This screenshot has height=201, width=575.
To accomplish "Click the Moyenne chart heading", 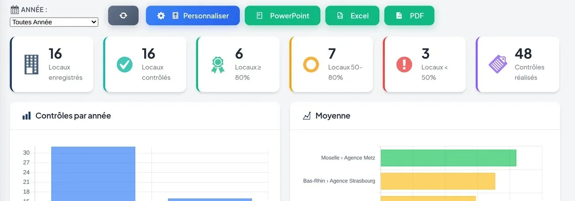I will click(333, 116).
